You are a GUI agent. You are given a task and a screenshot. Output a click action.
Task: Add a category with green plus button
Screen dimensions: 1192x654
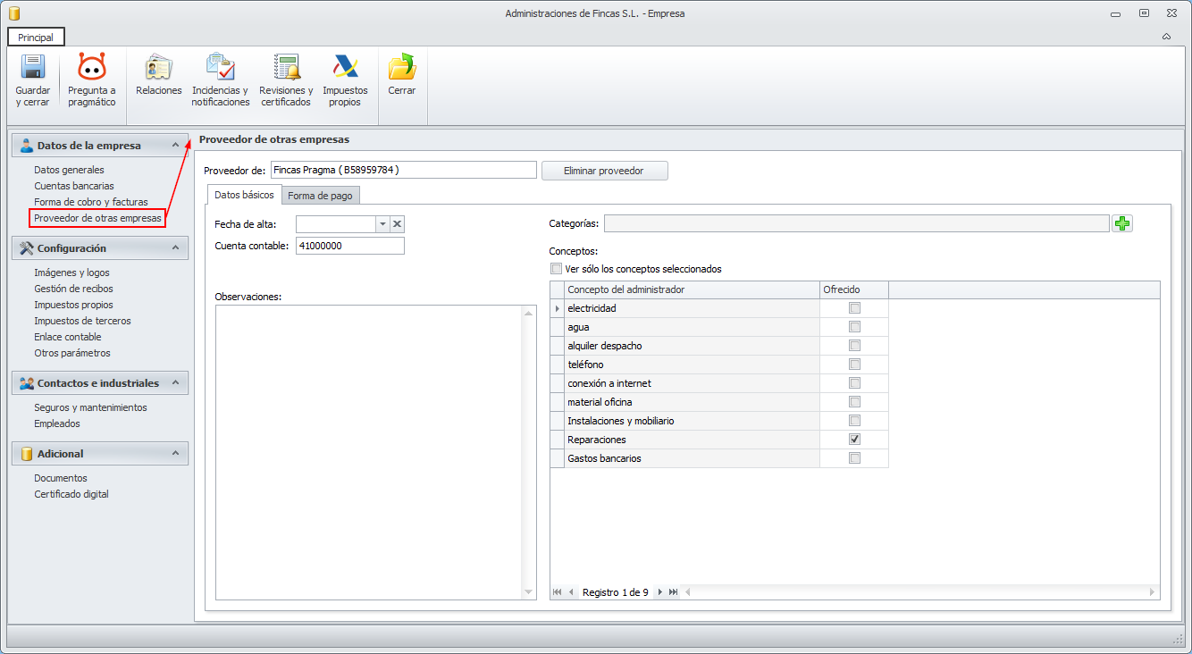pyautogui.click(x=1122, y=223)
